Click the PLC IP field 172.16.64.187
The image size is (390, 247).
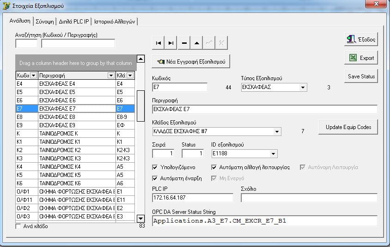point(193,198)
